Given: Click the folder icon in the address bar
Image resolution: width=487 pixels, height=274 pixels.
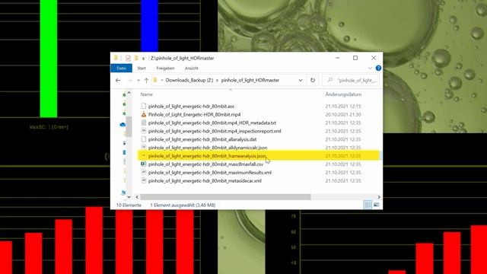Looking at the screenshot, I should (155, 80).
